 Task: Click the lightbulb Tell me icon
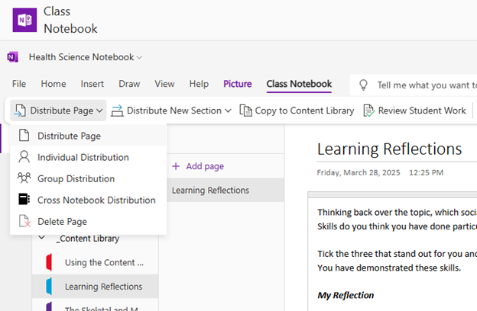[363, 85]
